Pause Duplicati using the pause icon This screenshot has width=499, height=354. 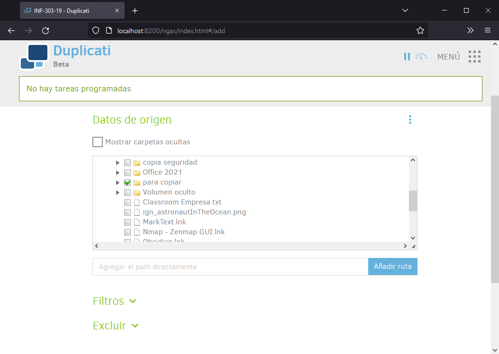click(x=407, y=57)
